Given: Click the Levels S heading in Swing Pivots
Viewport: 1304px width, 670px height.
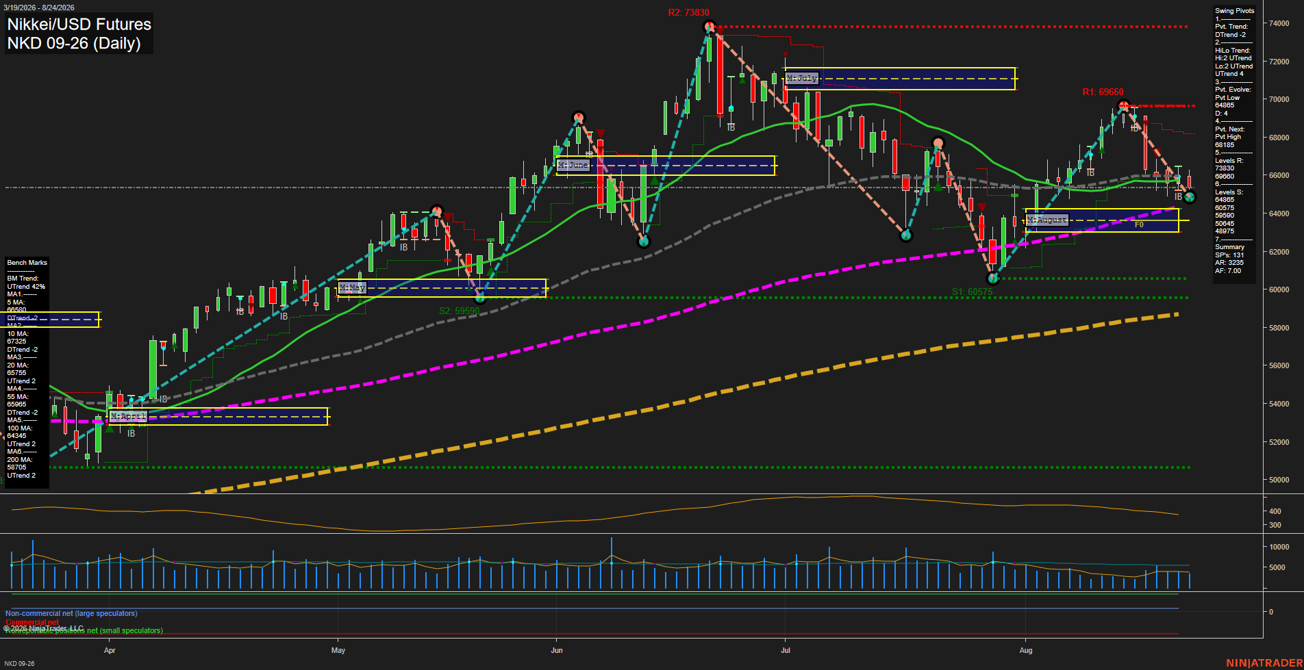Looking at the screenshot, I should coord(1229,192).
